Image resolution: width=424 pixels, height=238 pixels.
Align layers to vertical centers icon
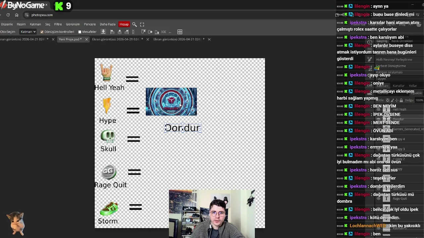(x=150, y=32)
